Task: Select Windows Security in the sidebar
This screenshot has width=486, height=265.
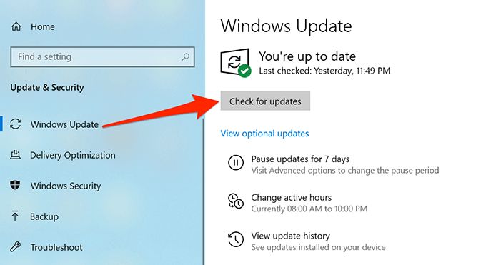Action: click(x=66, y=186)
